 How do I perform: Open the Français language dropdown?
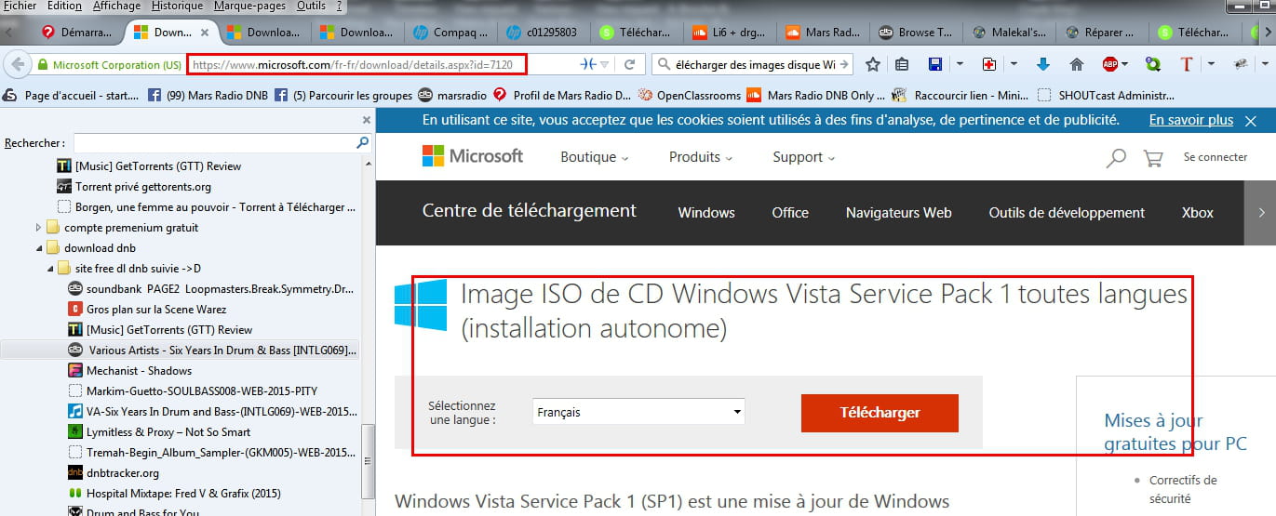(x=638, y=412)
